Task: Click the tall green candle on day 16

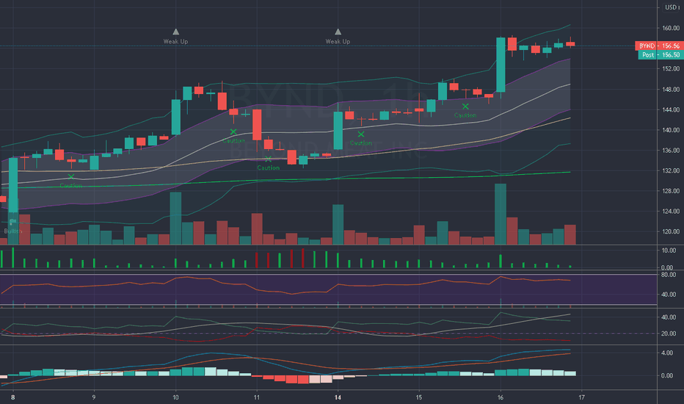Action: 501,65
